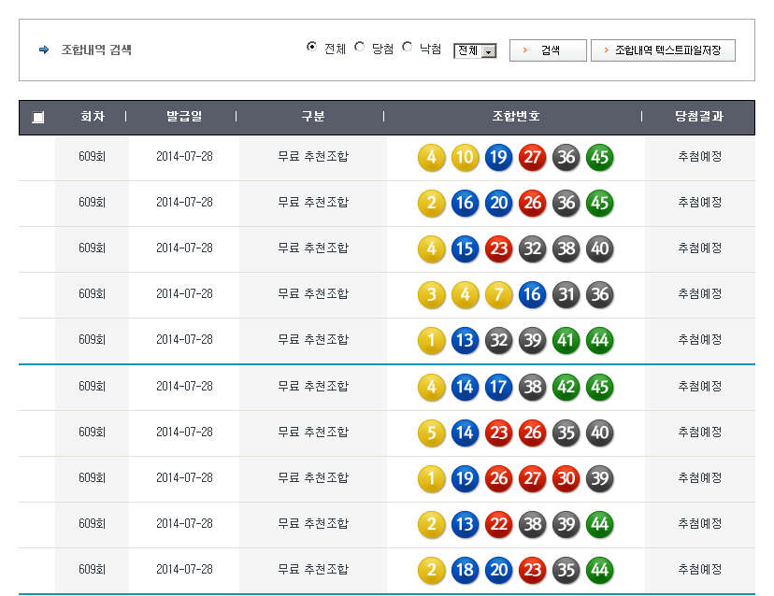Click the yellow number 7 lottery ball
This screenshot has height=596, width=774.
pyautogui.click(x=498, y=294)
